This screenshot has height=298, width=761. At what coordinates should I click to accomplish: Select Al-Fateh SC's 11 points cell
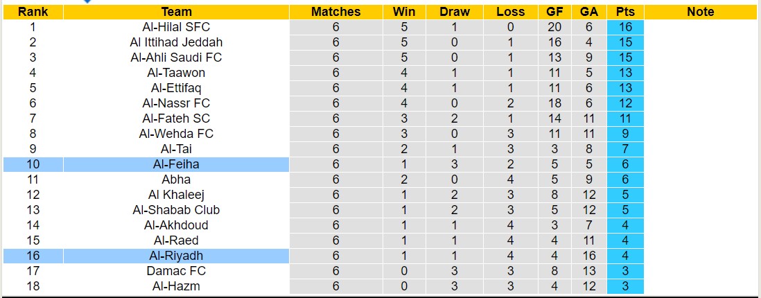(625, 119)
